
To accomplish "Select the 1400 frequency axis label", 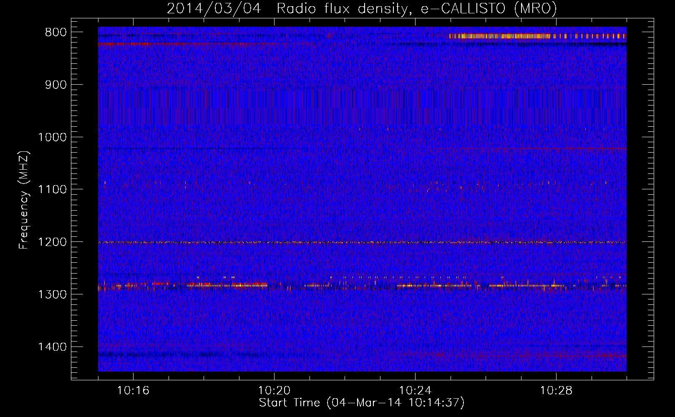I will click(52, 347).
